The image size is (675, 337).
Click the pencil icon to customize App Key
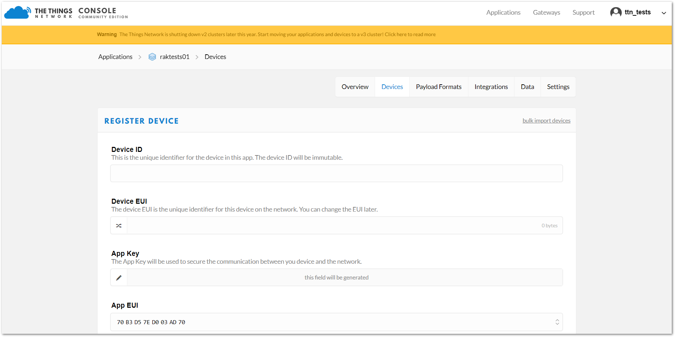click(x=119, y=278)
